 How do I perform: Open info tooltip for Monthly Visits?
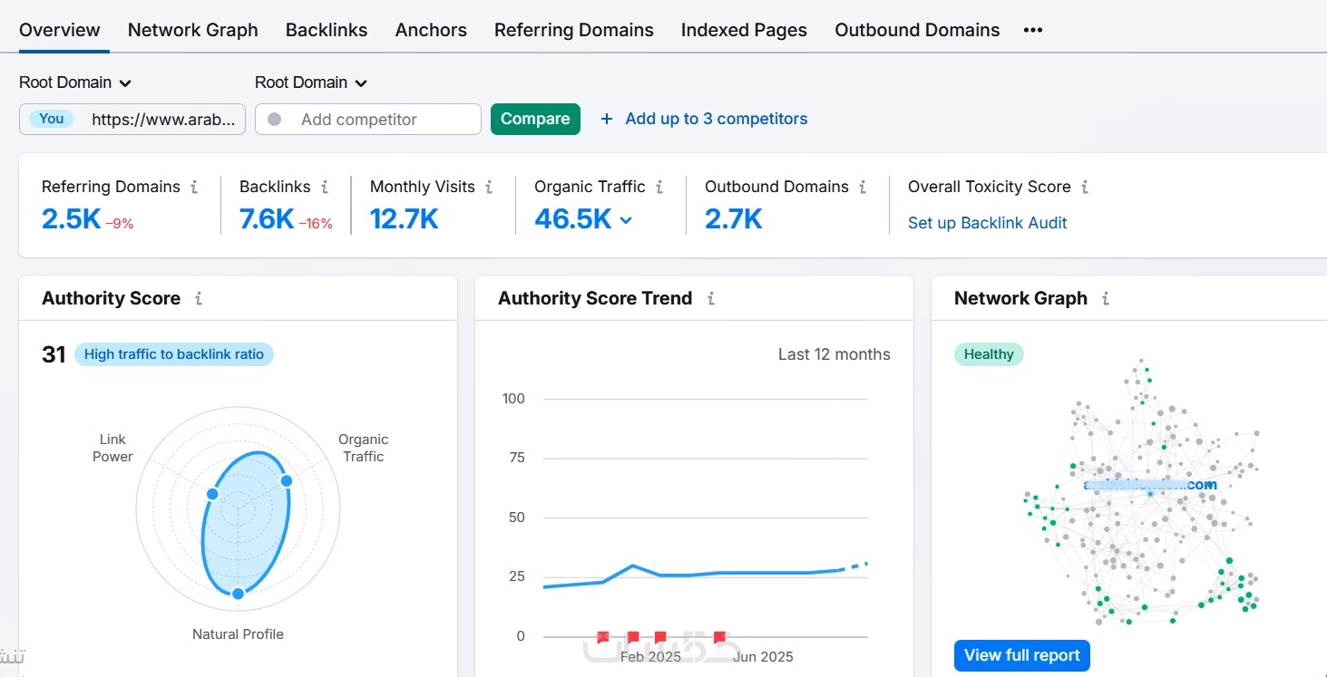click(x=489, y=187)
